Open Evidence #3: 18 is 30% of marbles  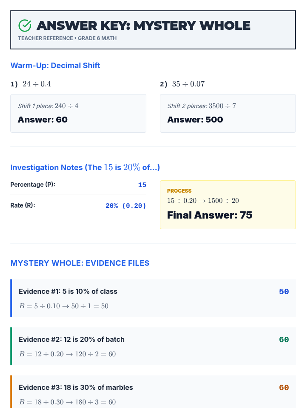76,387
